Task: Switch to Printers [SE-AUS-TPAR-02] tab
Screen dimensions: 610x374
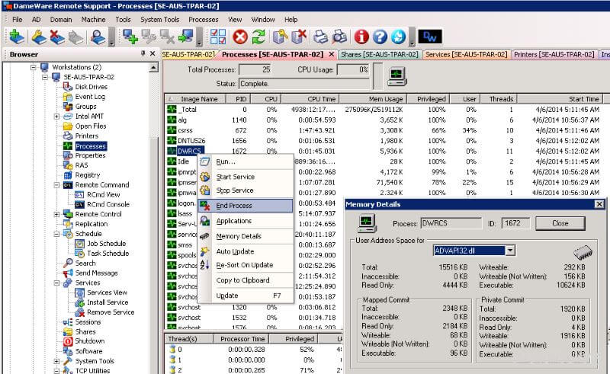Action: [554, 54]
